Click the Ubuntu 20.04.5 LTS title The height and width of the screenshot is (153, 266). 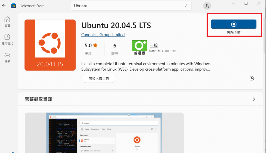[x=116, y=25]
